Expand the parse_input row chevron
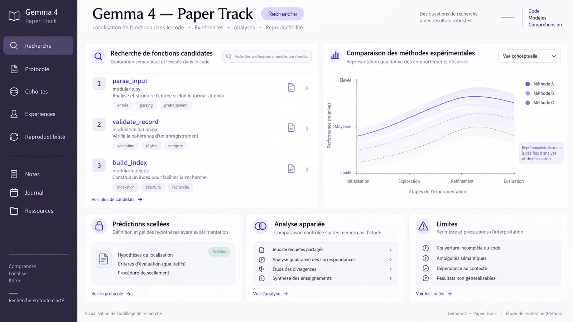 pos(307,88)
